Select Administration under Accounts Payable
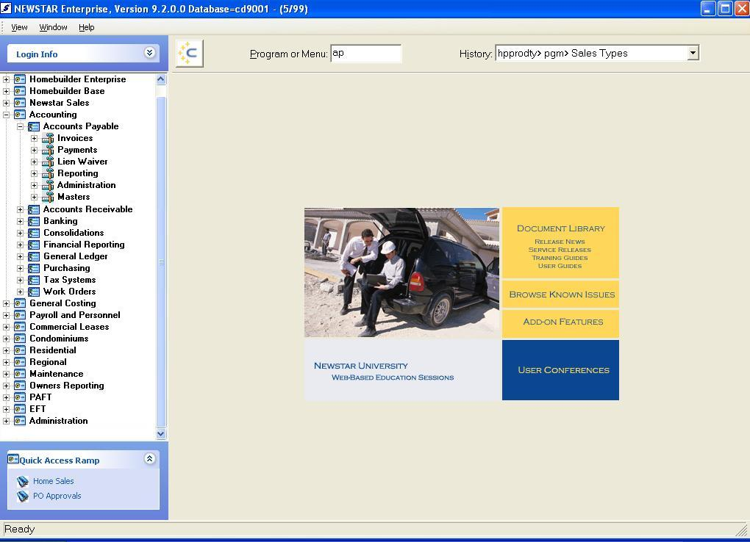The height and width of the screenshot is (542, 750). [x=87, y=185]
